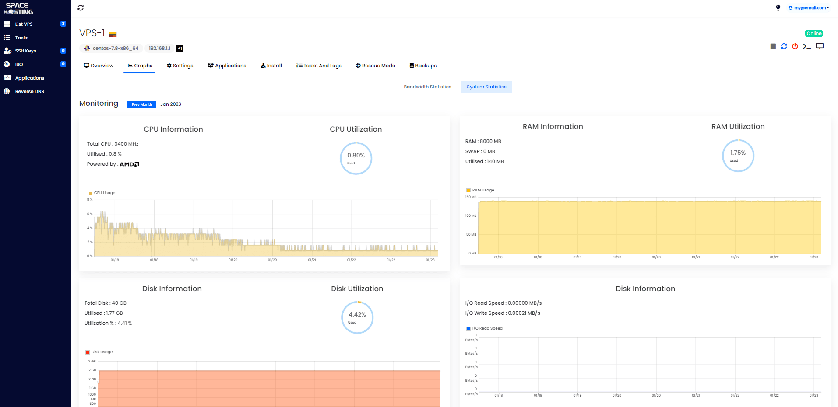
Task: Click the 1.75% RAM utilization gauge
Action: coord(738,156)
